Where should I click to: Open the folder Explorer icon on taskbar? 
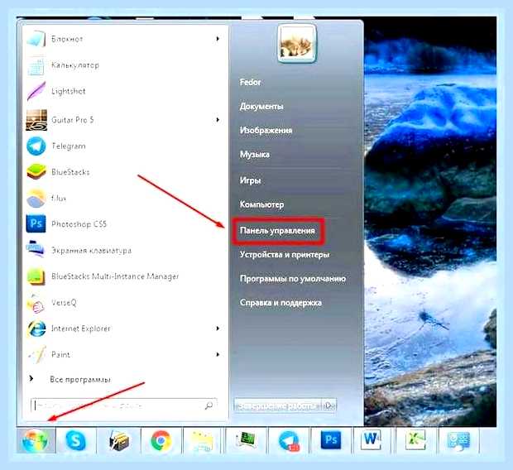[x=203, y=441]
